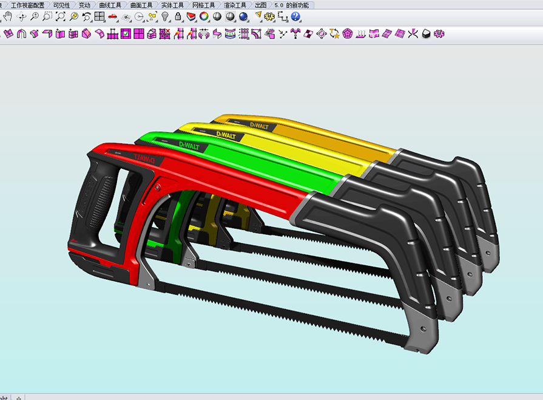Activate the Rotate View tool
Viewport: 543px width, 400px height.
point(21,16)
